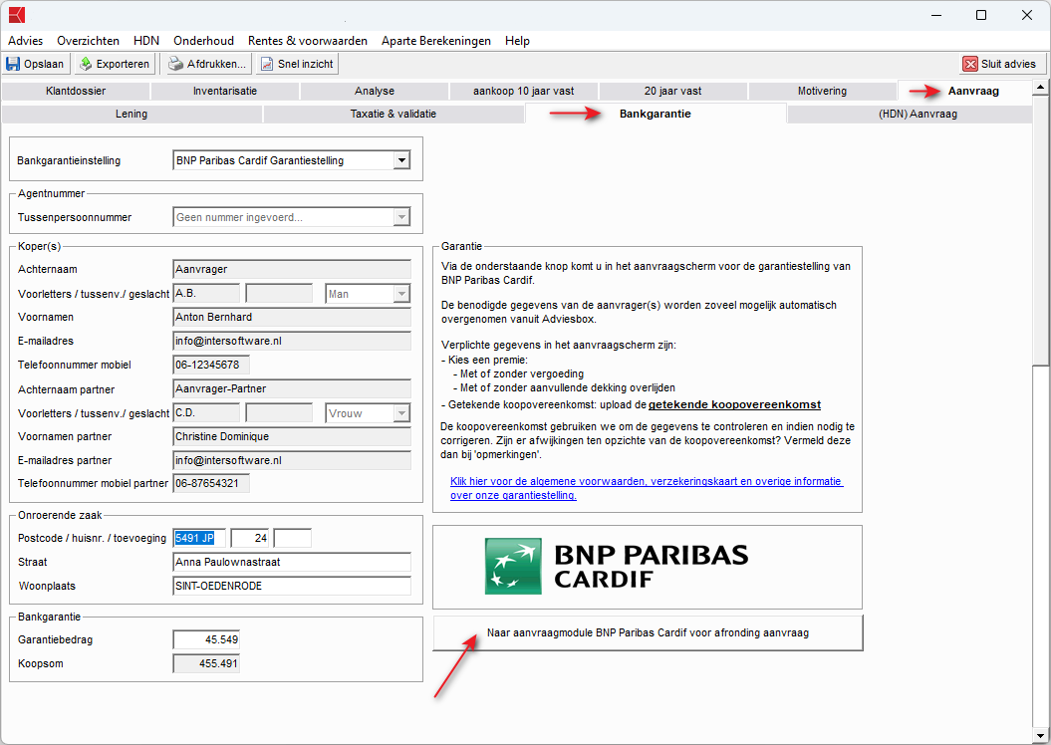Click the scrollbar up arrow
This screenshot has height=745, width=1051.
coord(1040,87)
